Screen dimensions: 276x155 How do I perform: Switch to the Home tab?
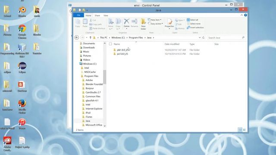pyautogui.click(x=88, y=15)
